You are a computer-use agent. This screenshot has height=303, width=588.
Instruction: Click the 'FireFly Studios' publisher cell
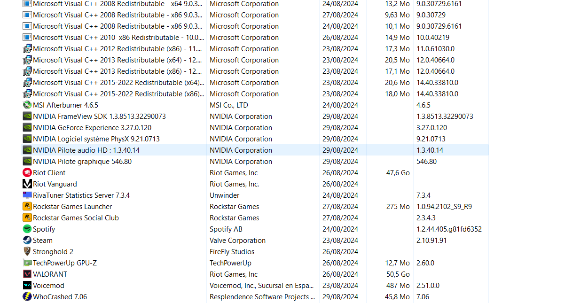[232, 252]
